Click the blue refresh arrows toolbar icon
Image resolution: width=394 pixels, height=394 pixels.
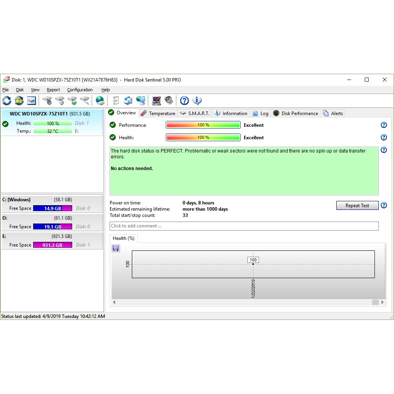7,101
